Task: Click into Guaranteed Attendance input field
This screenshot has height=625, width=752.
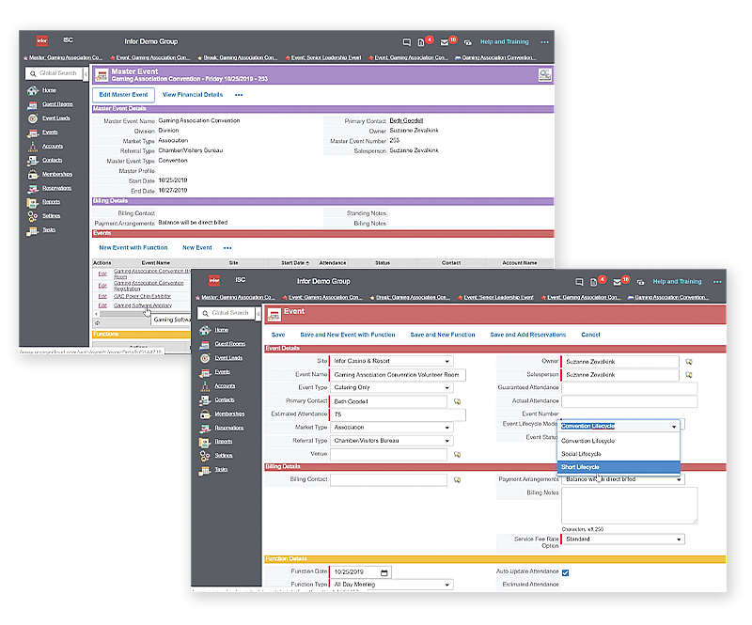Action: 629,388
